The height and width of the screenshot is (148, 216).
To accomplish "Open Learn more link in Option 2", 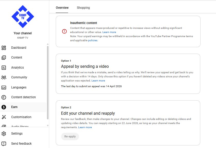I will pos(85,127).
